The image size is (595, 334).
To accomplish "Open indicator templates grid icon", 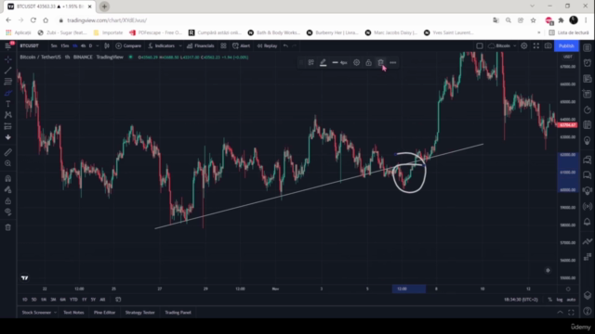I will [223, 45].
